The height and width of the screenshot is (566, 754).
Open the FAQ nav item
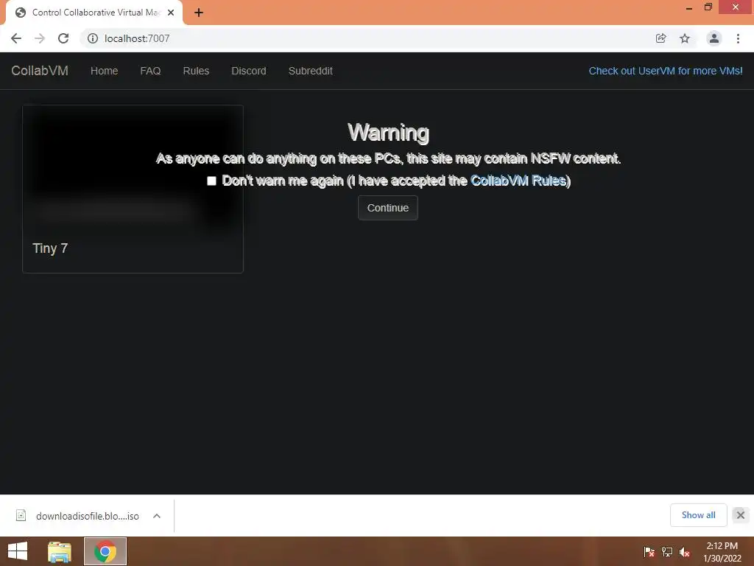click(x=150, y=71)
